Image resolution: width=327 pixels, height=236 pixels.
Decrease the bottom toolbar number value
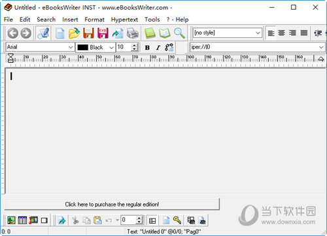pyautogui.click(x=139, y=222)
